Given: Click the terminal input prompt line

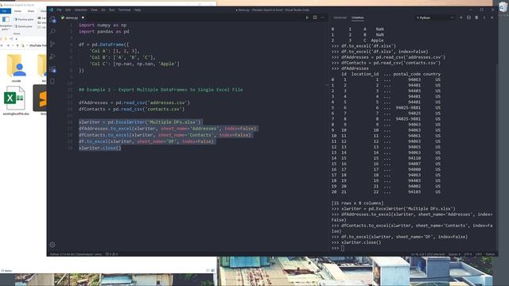Looking at the screenshot, I should [412, 248].
